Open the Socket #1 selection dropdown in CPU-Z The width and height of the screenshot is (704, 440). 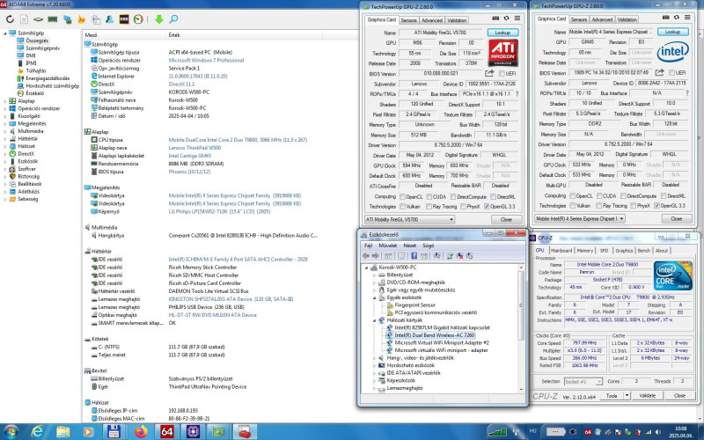point(583,381)
